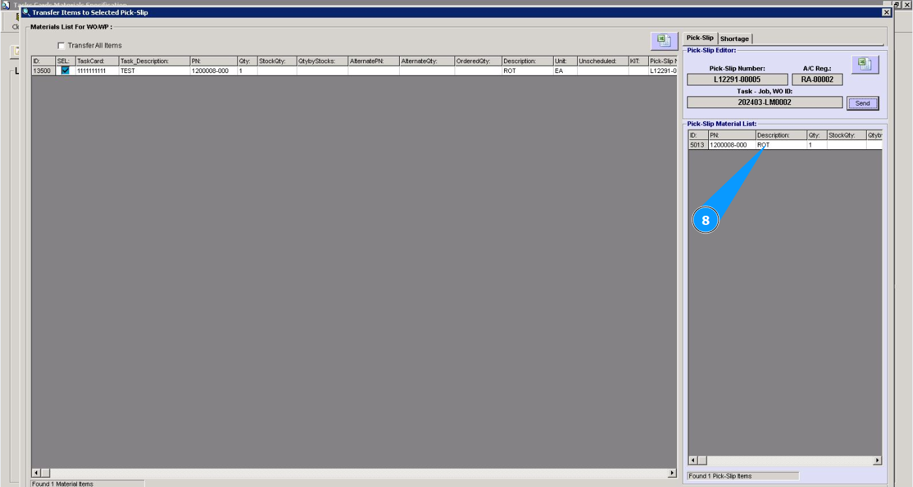Viewport: 913px width, 487px height.
Task: Click Unit column header
Action: (x=565, y=61)
